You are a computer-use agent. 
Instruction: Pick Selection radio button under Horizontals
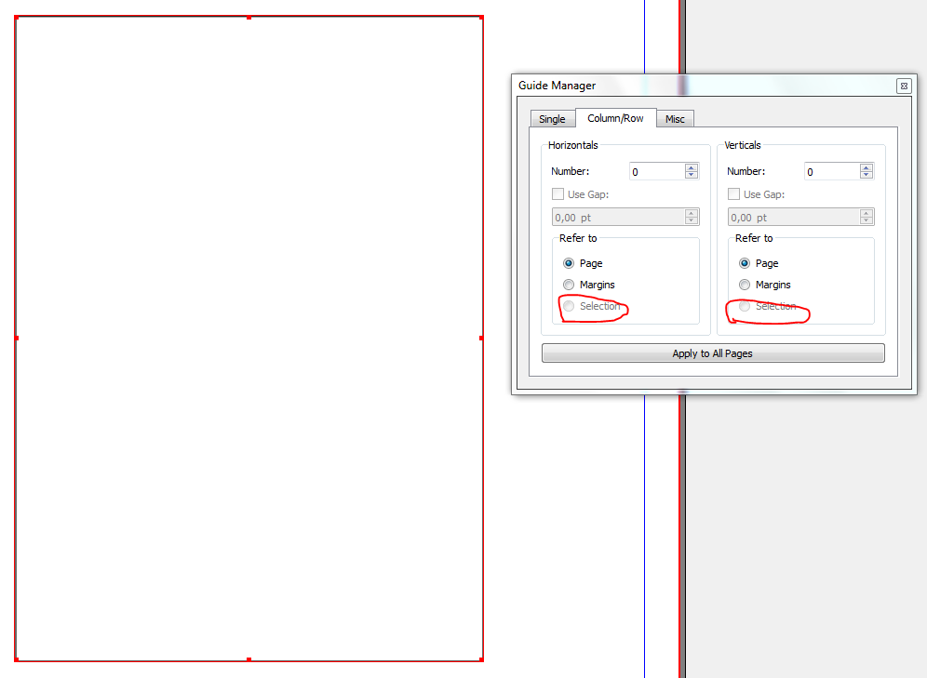coord(569,306)
